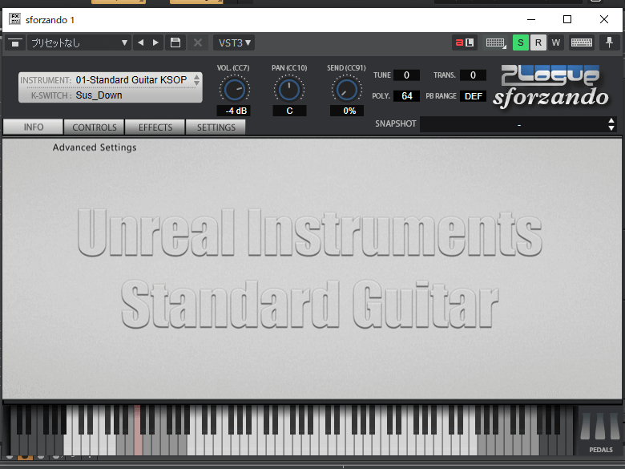Open the plugin window menu icon
The image size is (625, 469).
click(15, 43)
